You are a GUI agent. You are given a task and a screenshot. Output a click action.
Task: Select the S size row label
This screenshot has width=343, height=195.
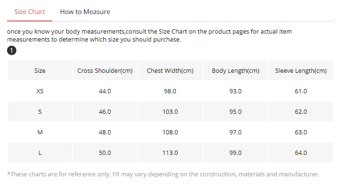(x=40, y=112)
